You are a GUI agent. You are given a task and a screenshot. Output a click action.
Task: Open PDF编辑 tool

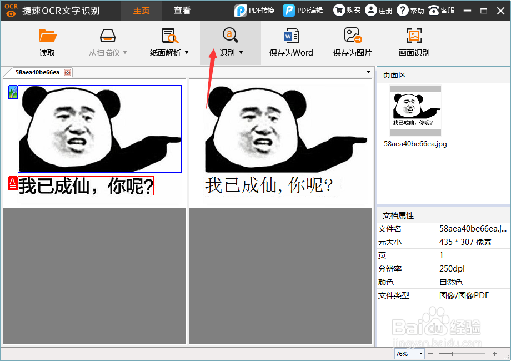coord(303,11)
